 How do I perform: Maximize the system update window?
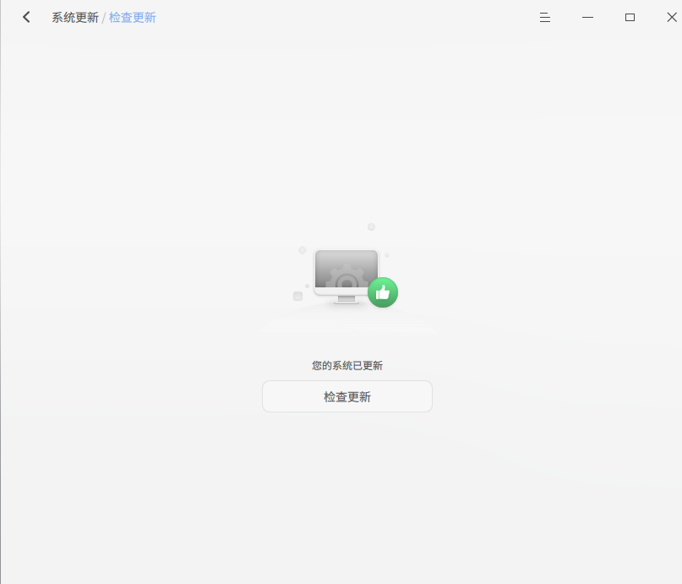tap(630, 18)
